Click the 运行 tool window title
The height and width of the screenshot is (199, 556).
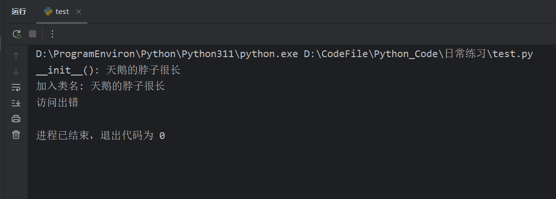pos(19,12)
